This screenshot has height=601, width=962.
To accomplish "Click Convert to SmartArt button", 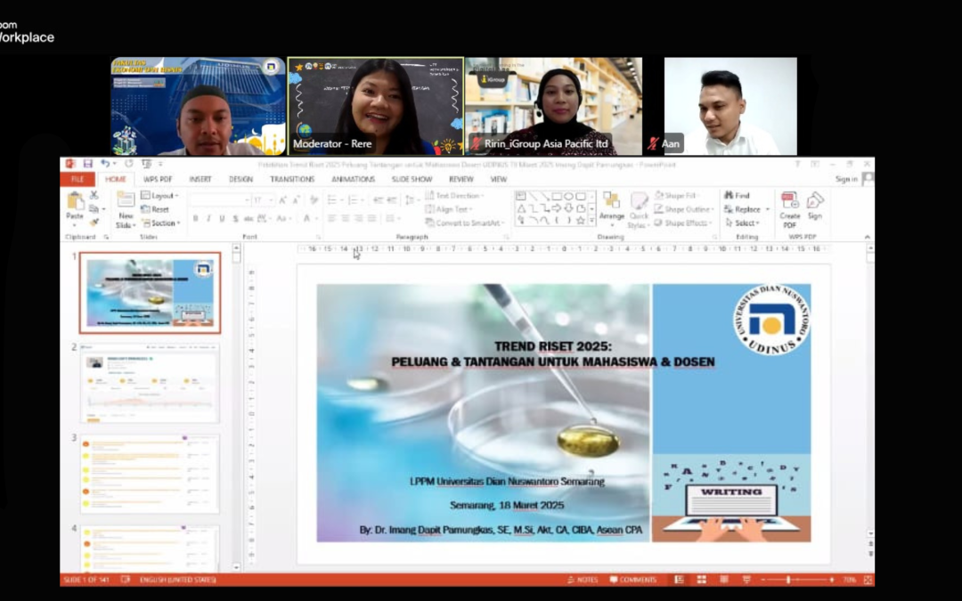I will pos(465,223).
